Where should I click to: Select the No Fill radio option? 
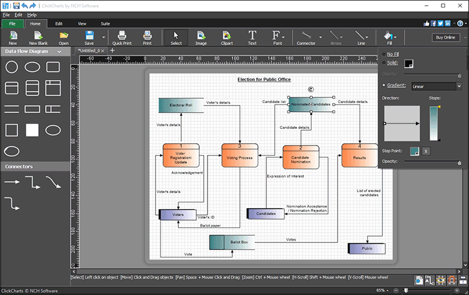coord(383,54)
